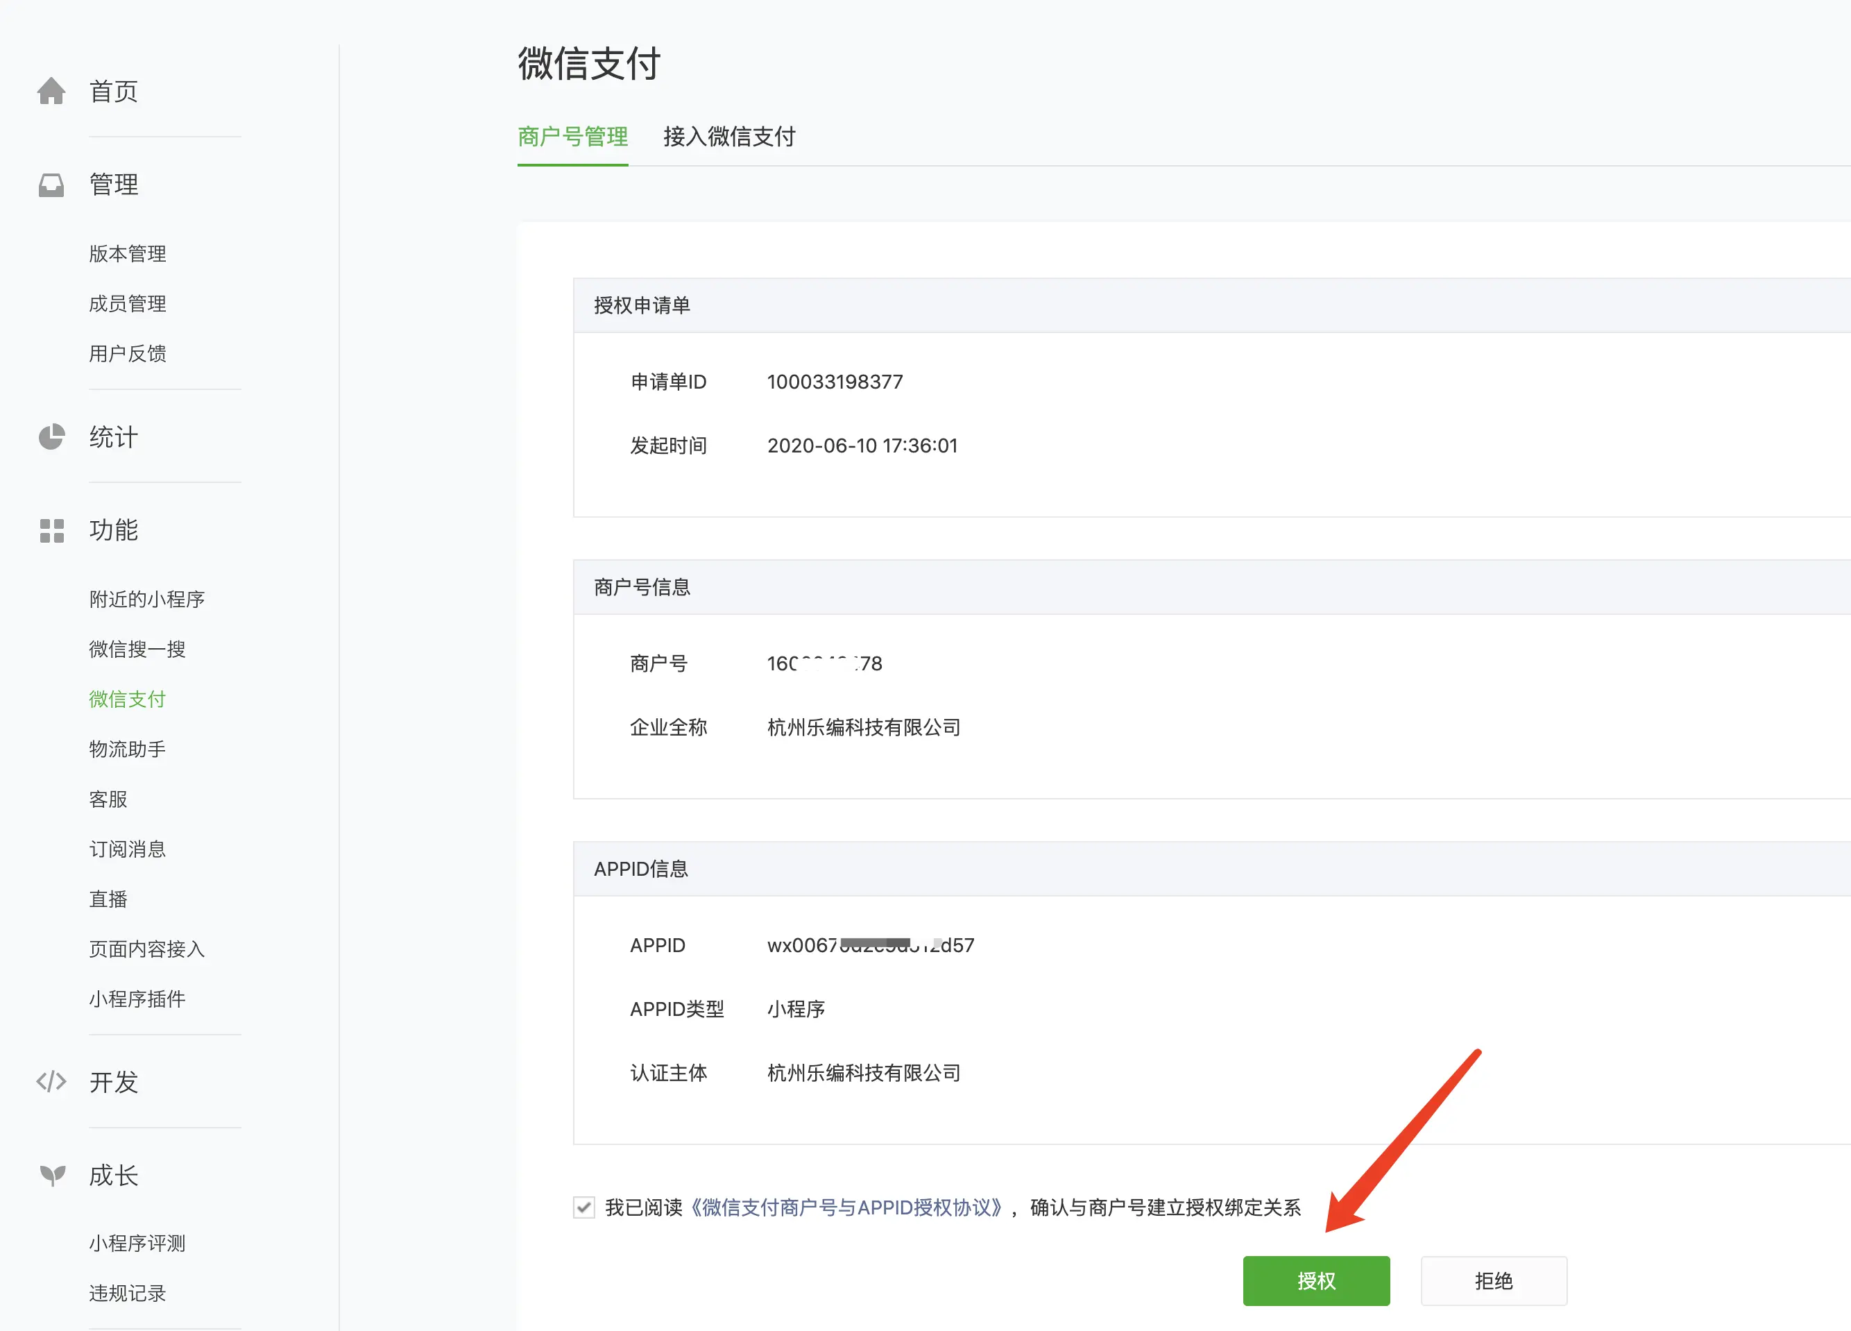Image resolution: width=1851 pixels, height=1331 pixels.
Task: Click the pie chart icon next to 统计
Action: point(51,437)
